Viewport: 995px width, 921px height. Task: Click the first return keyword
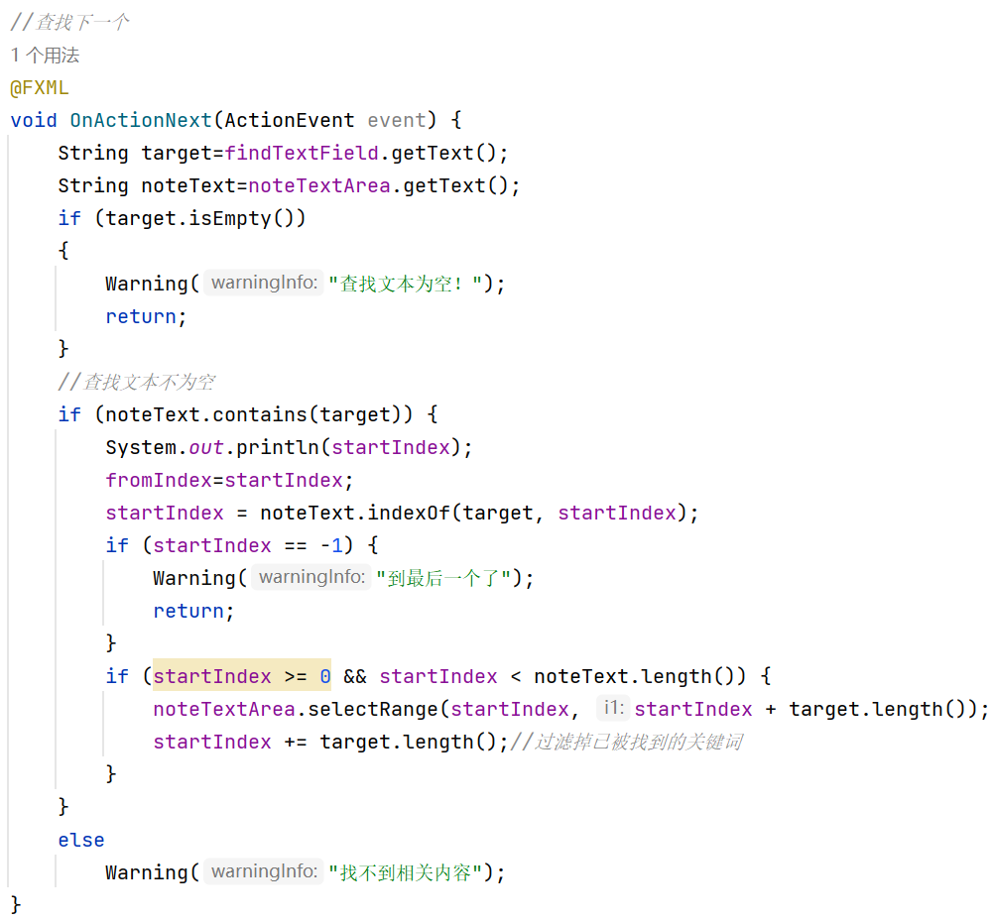(x=134, y=315)
